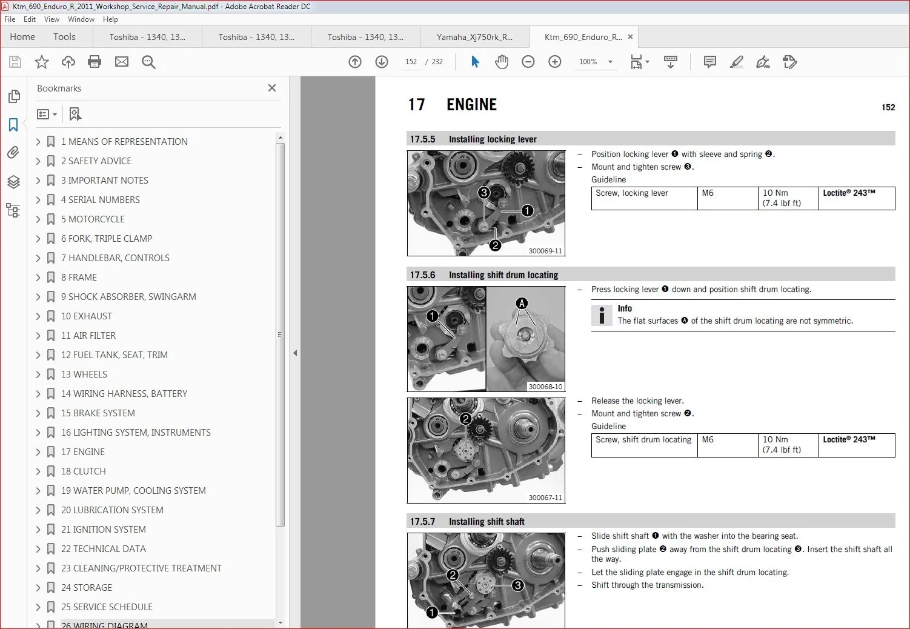Open the 8 FRAME bookmark
Viewport: 910px width, 629px height.
point(79,278)
